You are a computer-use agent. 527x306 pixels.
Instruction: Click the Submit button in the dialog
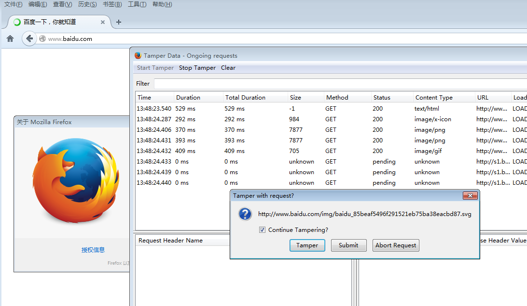[x=348, y=245]
